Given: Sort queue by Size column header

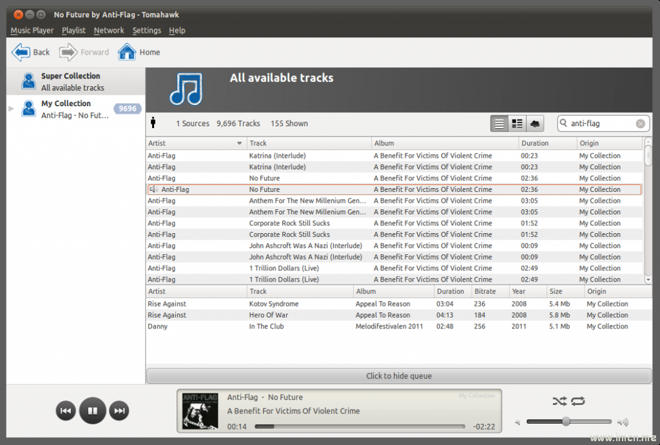Looking at the screenshot, I should tap(565, 291).
